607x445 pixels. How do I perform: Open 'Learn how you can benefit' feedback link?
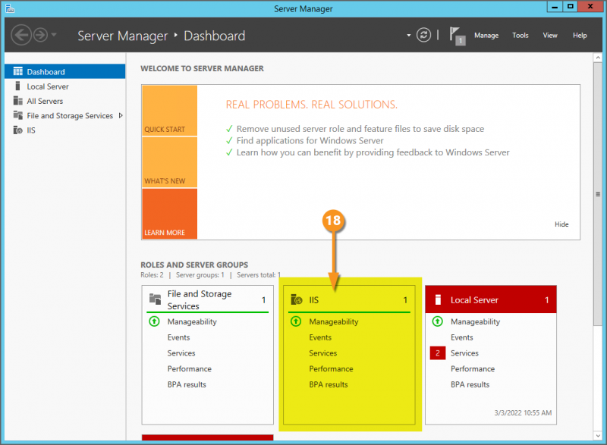(373, 152)
